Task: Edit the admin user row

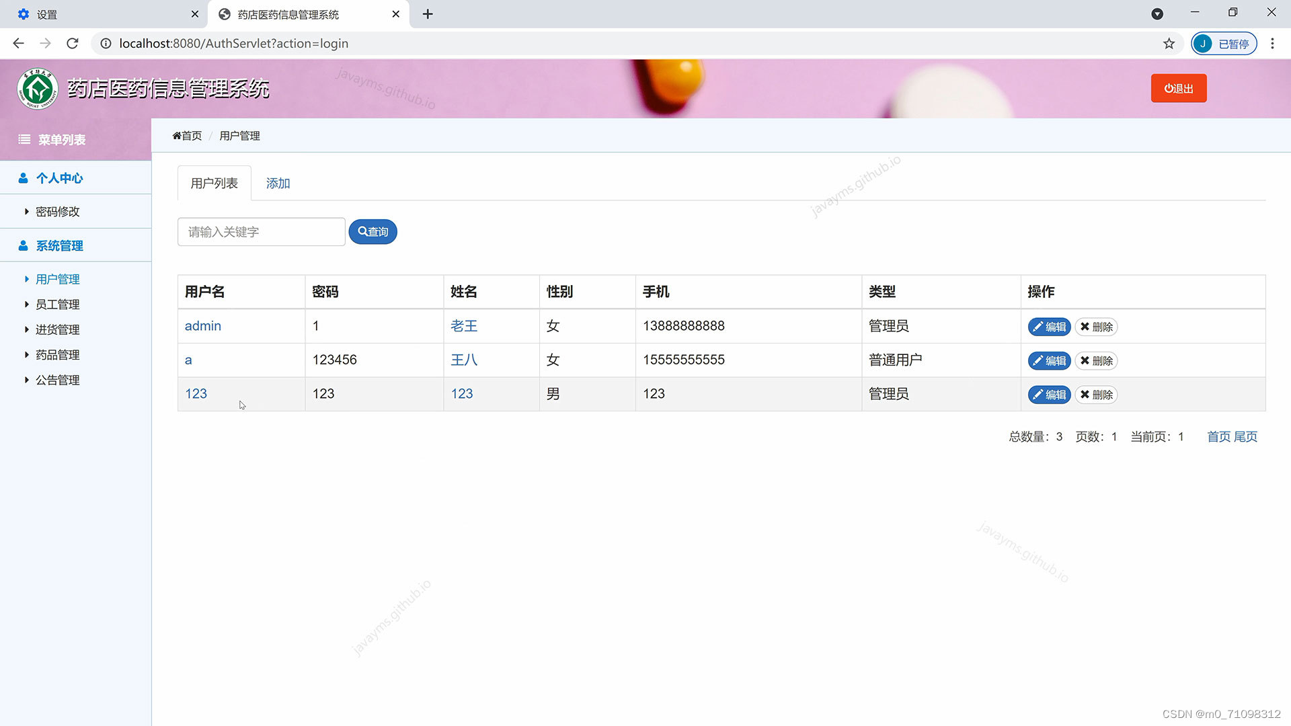Action: point(1049,327)
